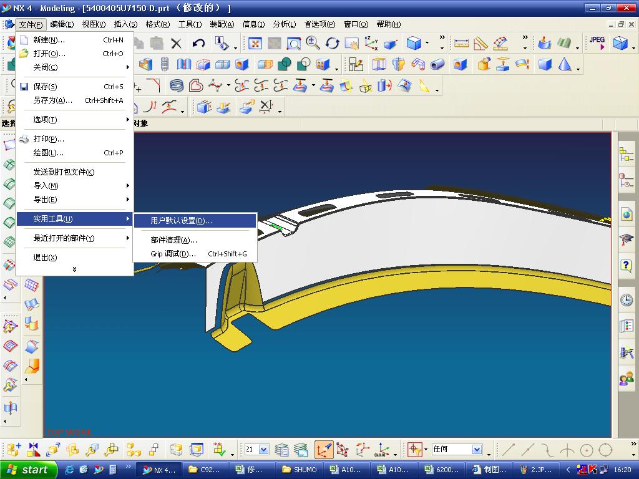This screenshot has height=479, width=639.
Task: Select the Rotate view tool
Action: 333,44
